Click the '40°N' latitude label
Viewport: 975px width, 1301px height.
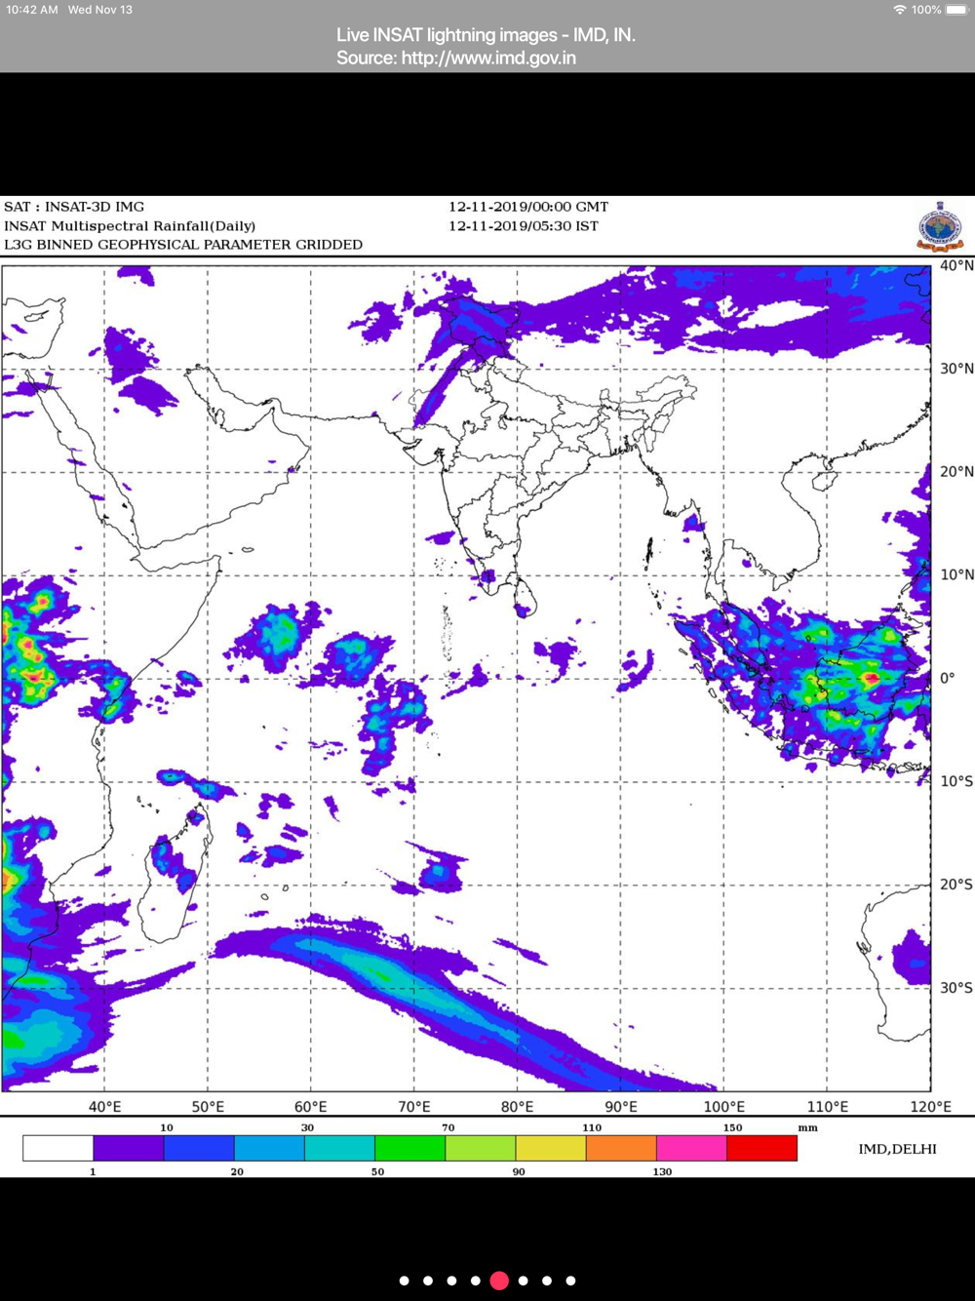tap(956, 265)
